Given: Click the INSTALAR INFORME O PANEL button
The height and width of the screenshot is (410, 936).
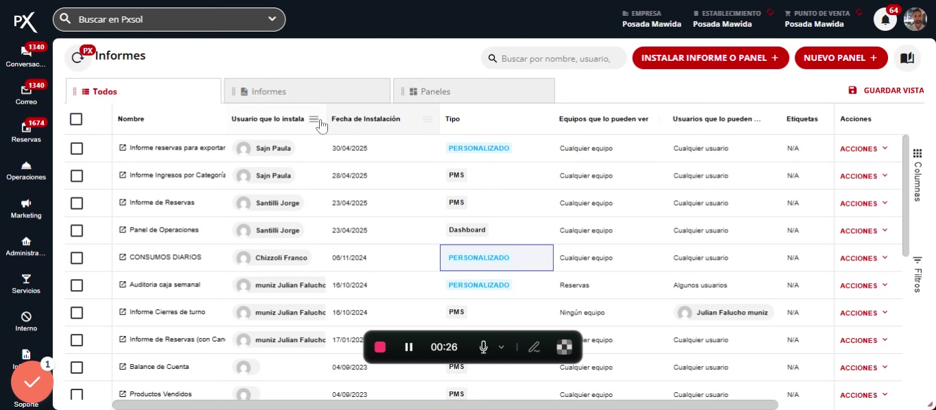Looking at the screenshot, I should 710,58.
